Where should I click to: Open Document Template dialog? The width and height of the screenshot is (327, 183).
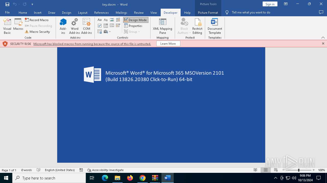click(215, 26)
